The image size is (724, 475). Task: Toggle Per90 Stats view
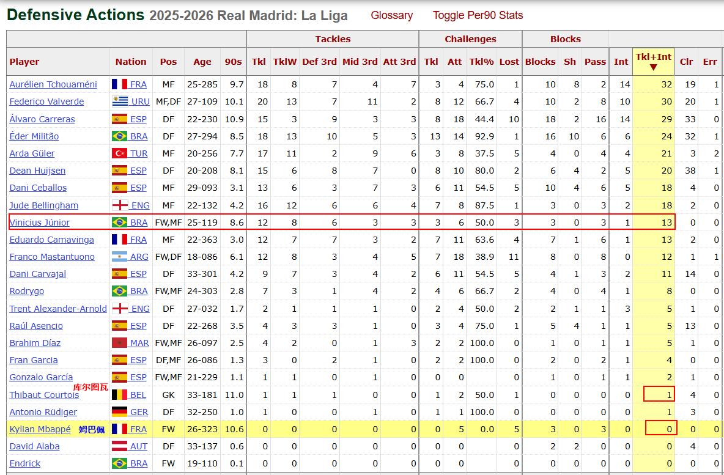478,15
